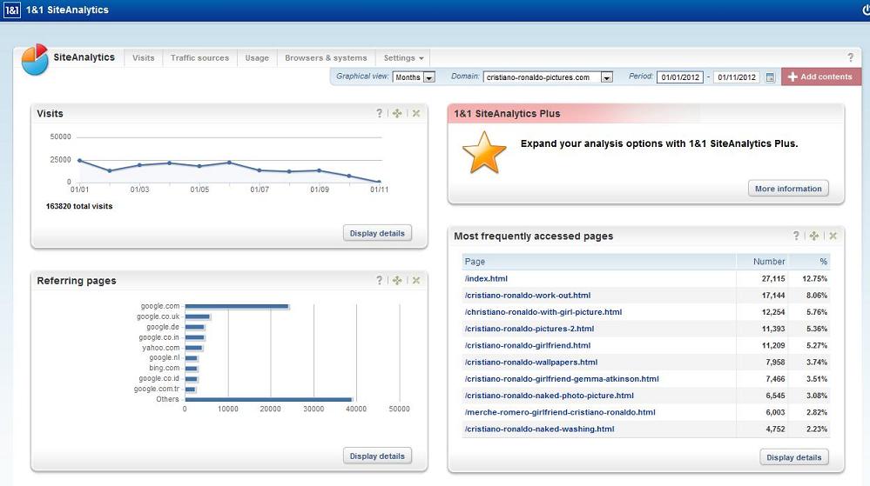Display details for Referring pages
Viewport: 870px width, 486px height.
[377, 456]
